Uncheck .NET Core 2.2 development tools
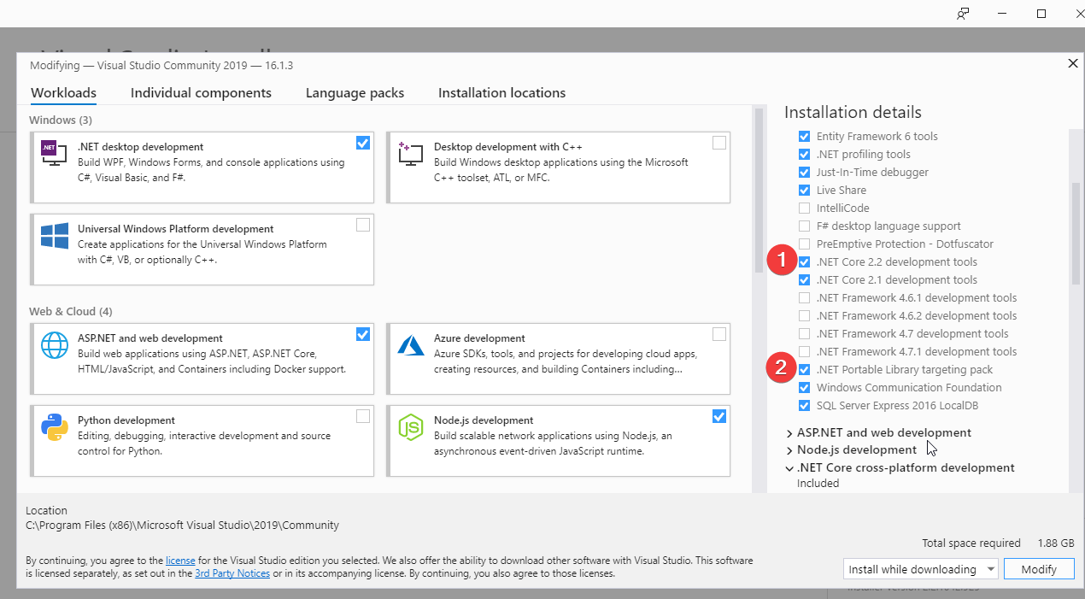The height and width of the screenshot is (599, 1085). (x=804, y=261)
